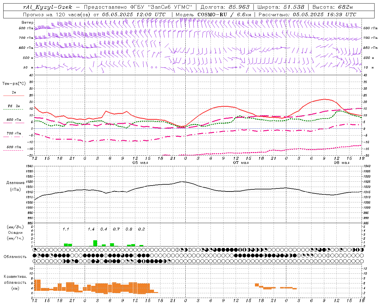This screenshot has height=303, width=379.
Task: Click the (мм/3ч.) precipitation unit label
Action: [15, 227]
